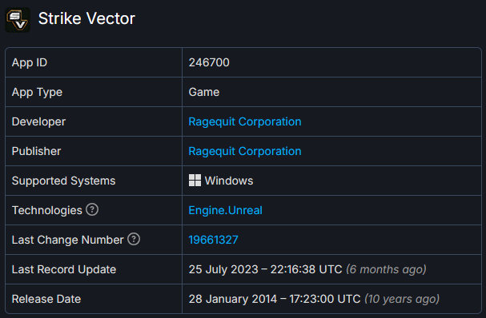Select the App Type value Game
Image resolution: width=486 pixels, height=318 pixels.
[x=204, y=92]
